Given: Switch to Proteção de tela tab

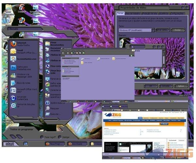Looking at the screenshot, I should 150,13.
